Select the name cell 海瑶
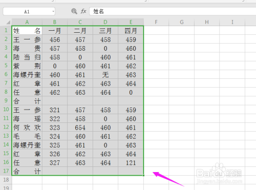The image size is (256, 190). tap(27, 119)
